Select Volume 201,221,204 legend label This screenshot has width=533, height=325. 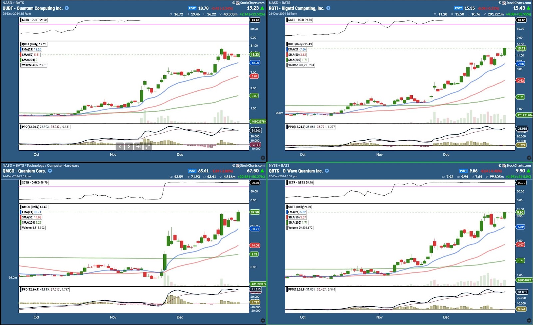[301, 65]
